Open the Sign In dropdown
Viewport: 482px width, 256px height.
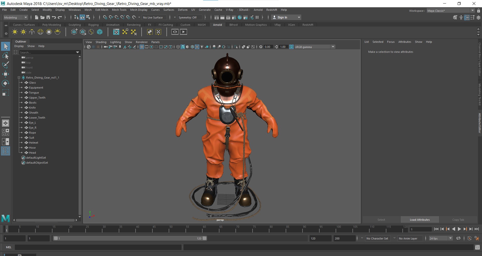pyautogui.click(x=286, y=17)
